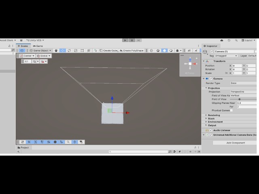Image resolution: width=259 pixels, height=194 pixels.
Task: Click the Play button
Action: 125,40
